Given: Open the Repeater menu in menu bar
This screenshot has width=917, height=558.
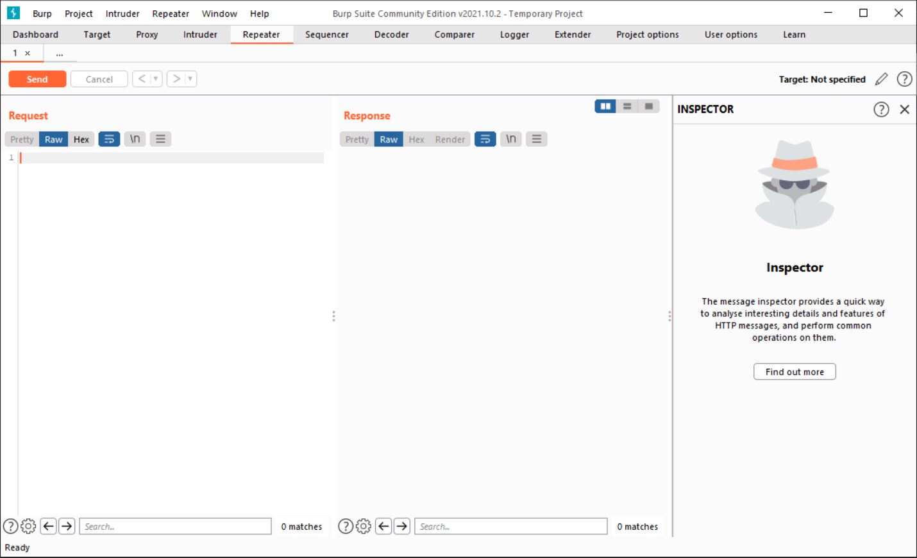Looking at the screenshot, I should [171, 13].
